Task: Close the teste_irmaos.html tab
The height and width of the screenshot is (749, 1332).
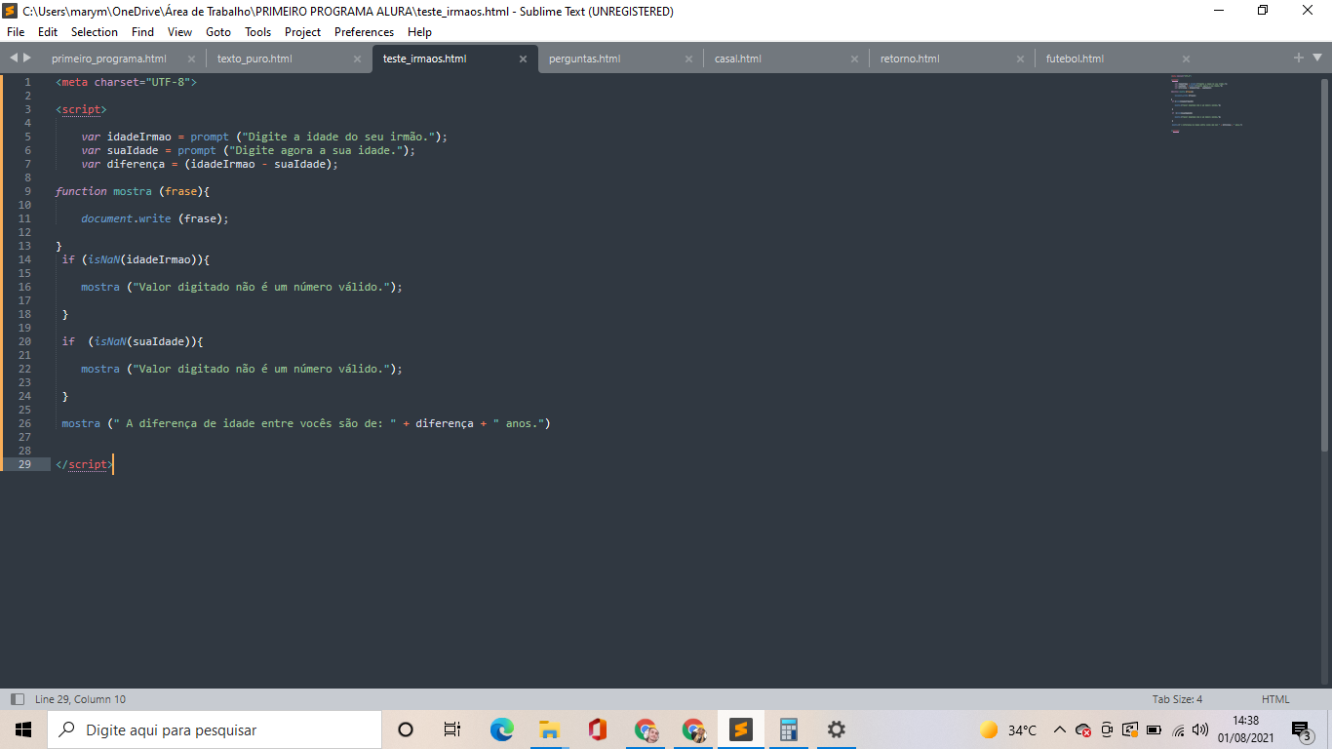Action: click(x=523, y=59)
